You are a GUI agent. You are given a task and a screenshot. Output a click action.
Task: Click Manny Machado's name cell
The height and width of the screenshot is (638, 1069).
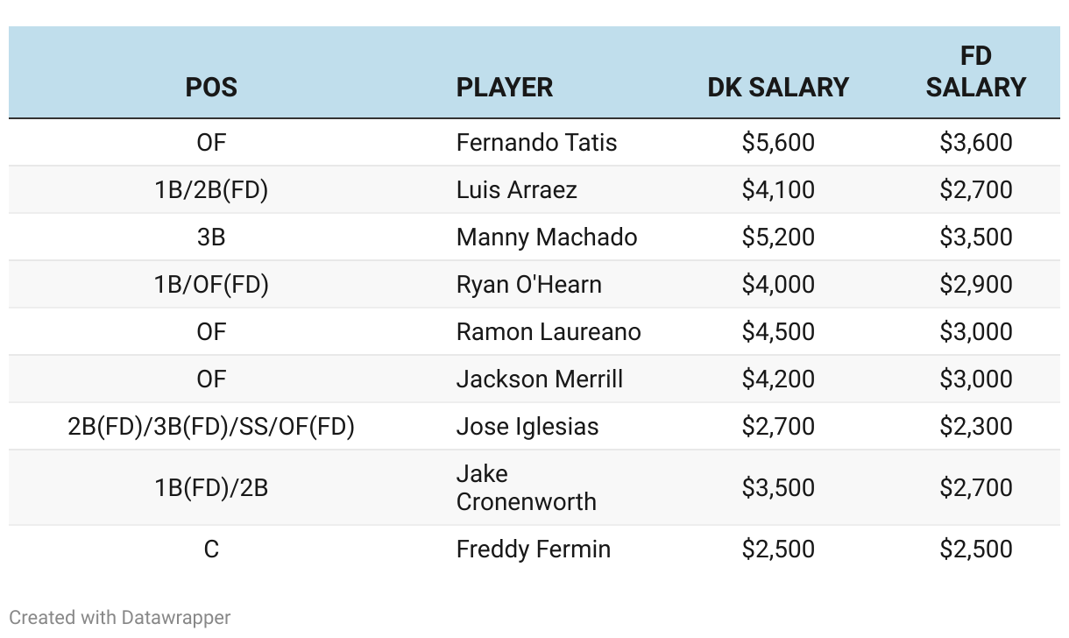click(547, 237)
